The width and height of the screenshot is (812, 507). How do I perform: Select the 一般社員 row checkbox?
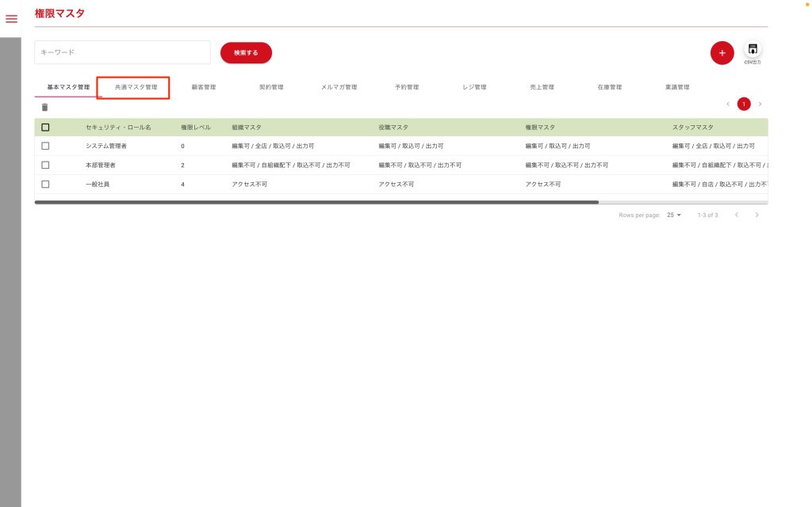pos(45,184)
